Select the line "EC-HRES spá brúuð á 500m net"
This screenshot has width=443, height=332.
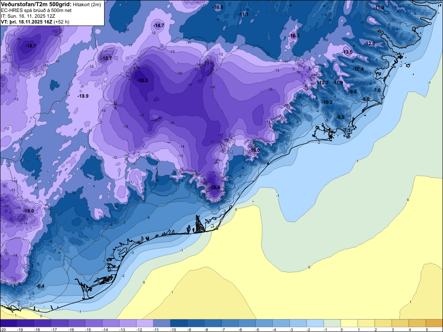(36, 10)
